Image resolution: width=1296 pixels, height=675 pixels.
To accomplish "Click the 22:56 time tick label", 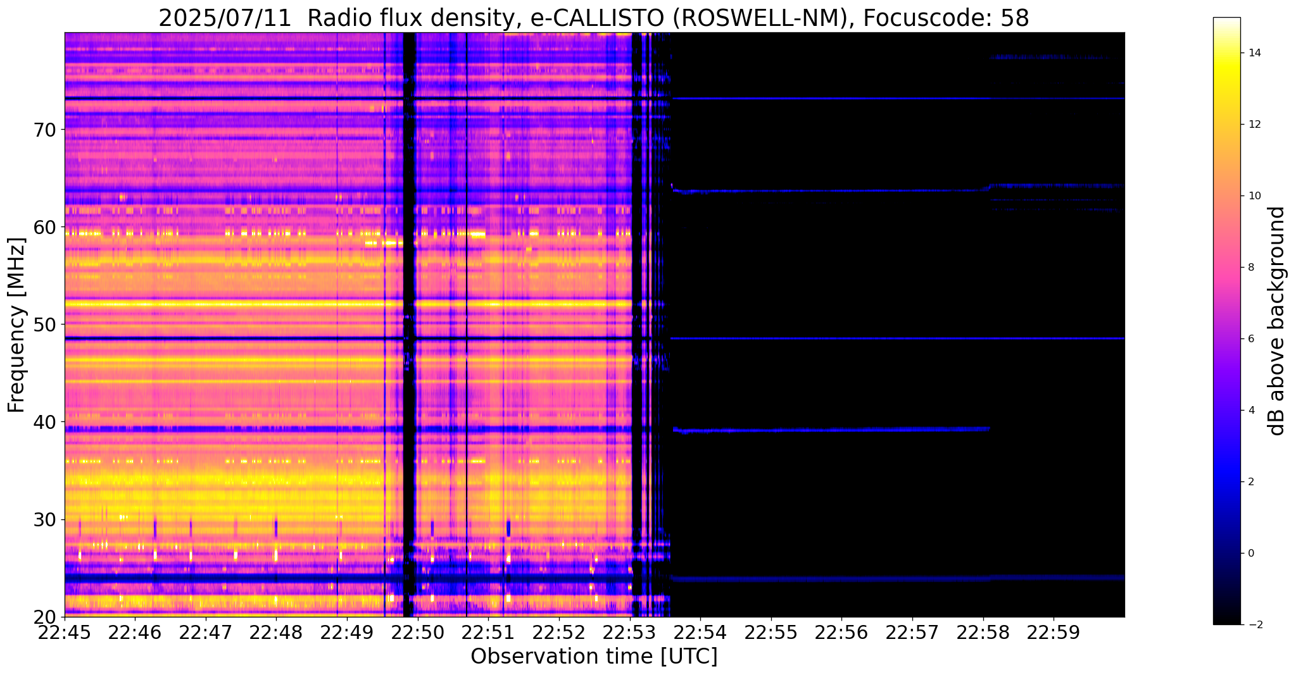I will tap(841, 632).
